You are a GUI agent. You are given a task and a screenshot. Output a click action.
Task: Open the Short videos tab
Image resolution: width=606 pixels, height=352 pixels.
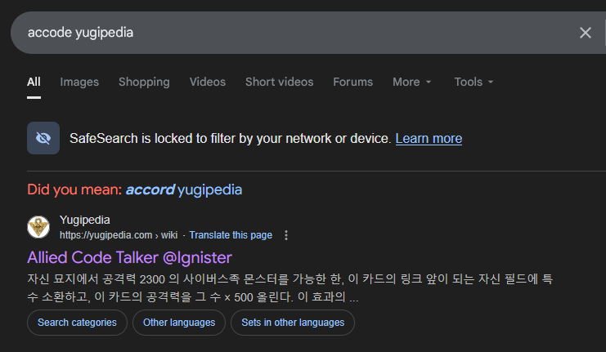pyautogui.click(x=280, y=82)
